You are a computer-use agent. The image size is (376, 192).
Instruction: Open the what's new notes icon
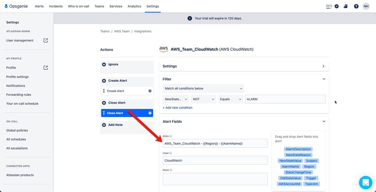point(345,6)
